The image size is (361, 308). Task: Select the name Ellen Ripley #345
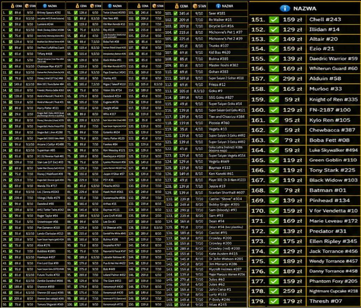click(333, 241)
